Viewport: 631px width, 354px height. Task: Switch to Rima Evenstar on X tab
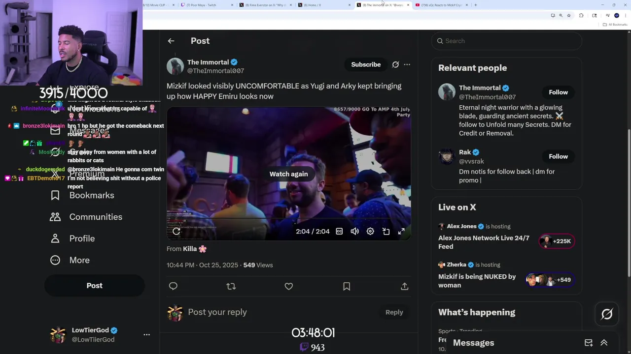click(x=266, y=5)
